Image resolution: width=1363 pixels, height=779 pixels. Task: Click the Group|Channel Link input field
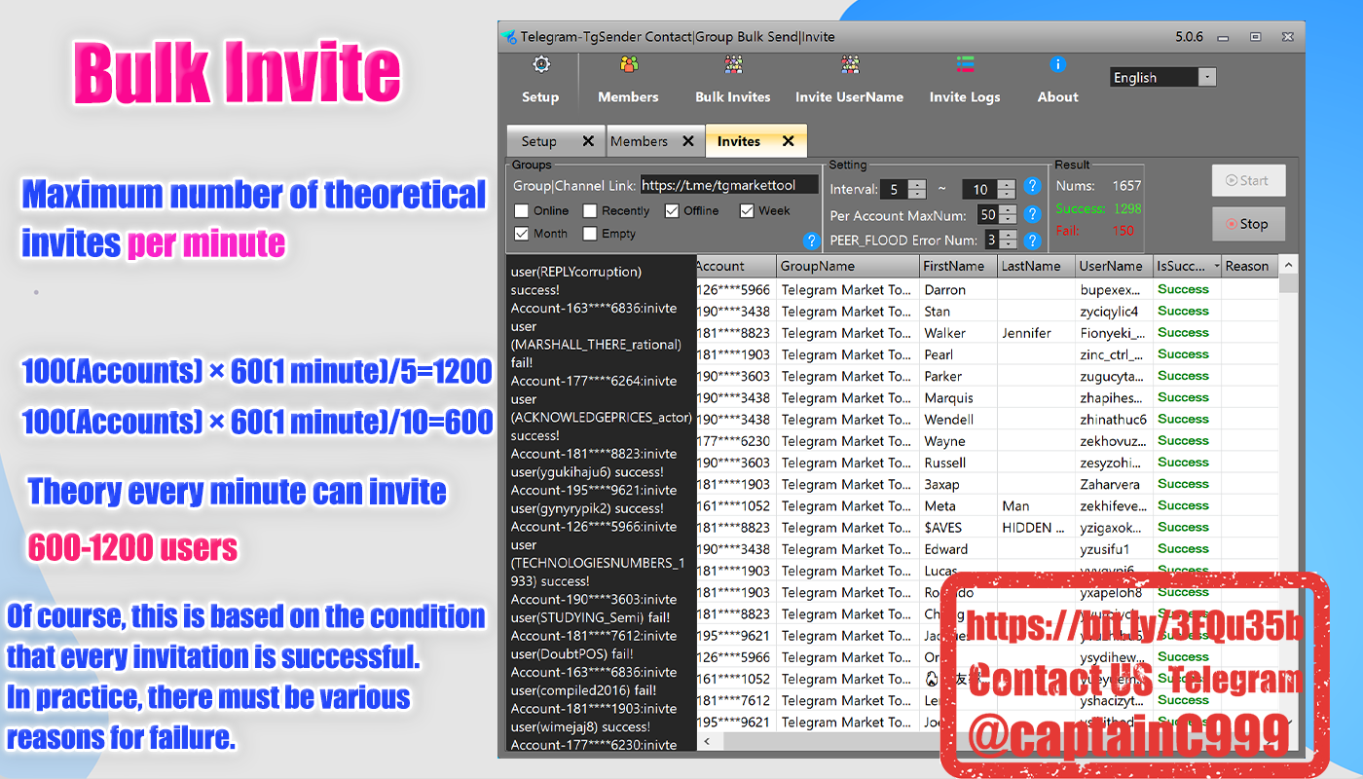coord(729,185)
